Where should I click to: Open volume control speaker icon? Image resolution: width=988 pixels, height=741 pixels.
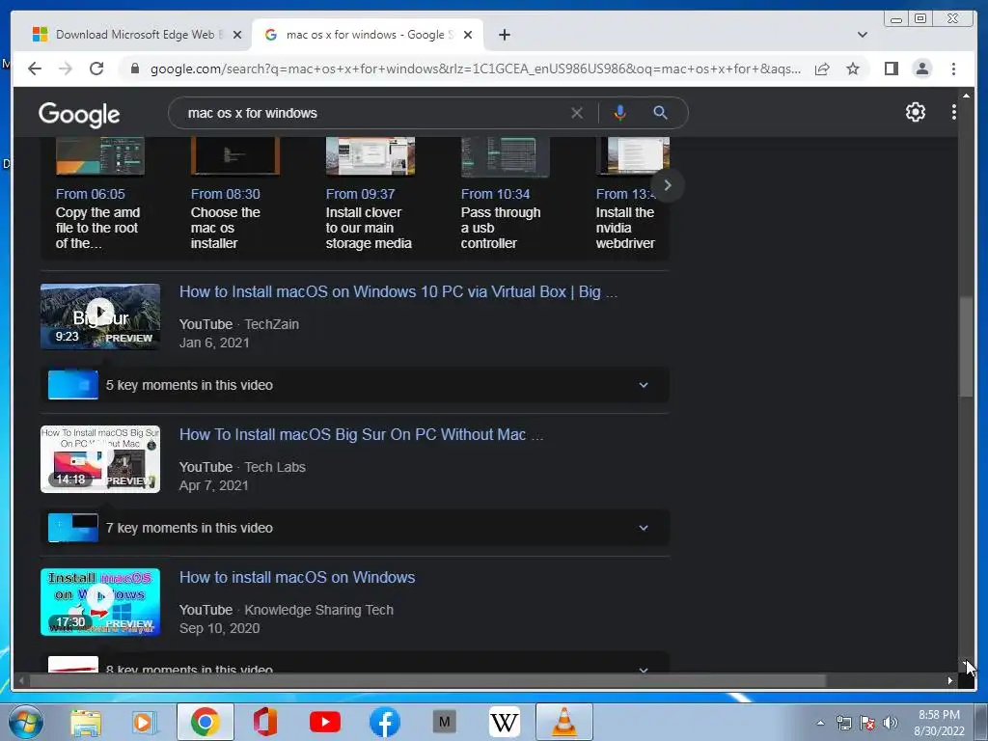(x=891, y=723)
